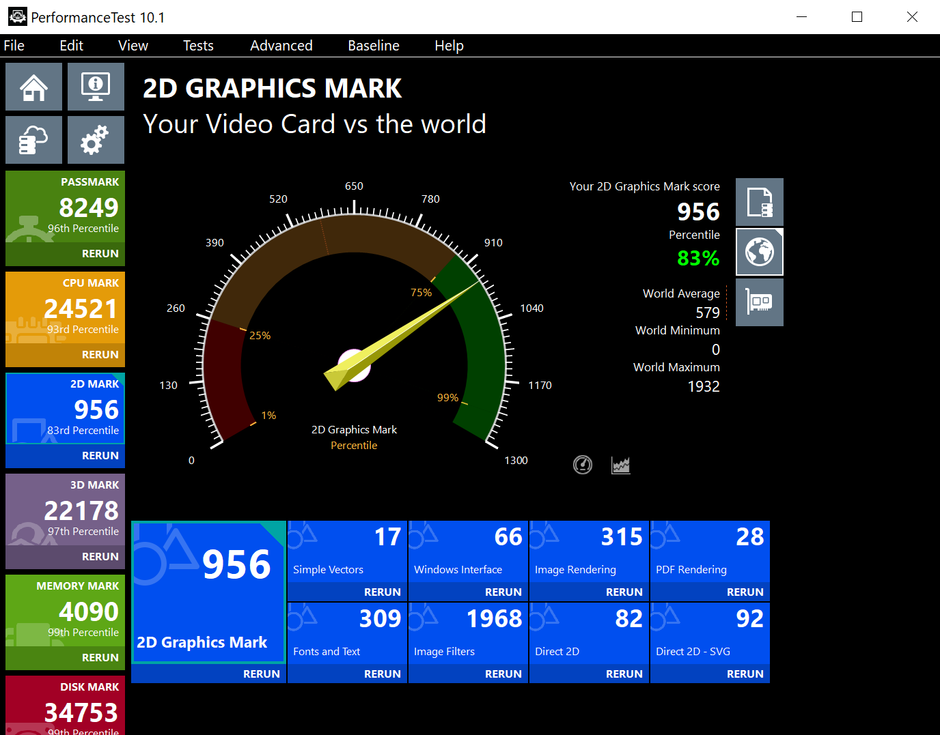Click the video card hardware icon

pos(759,302)
